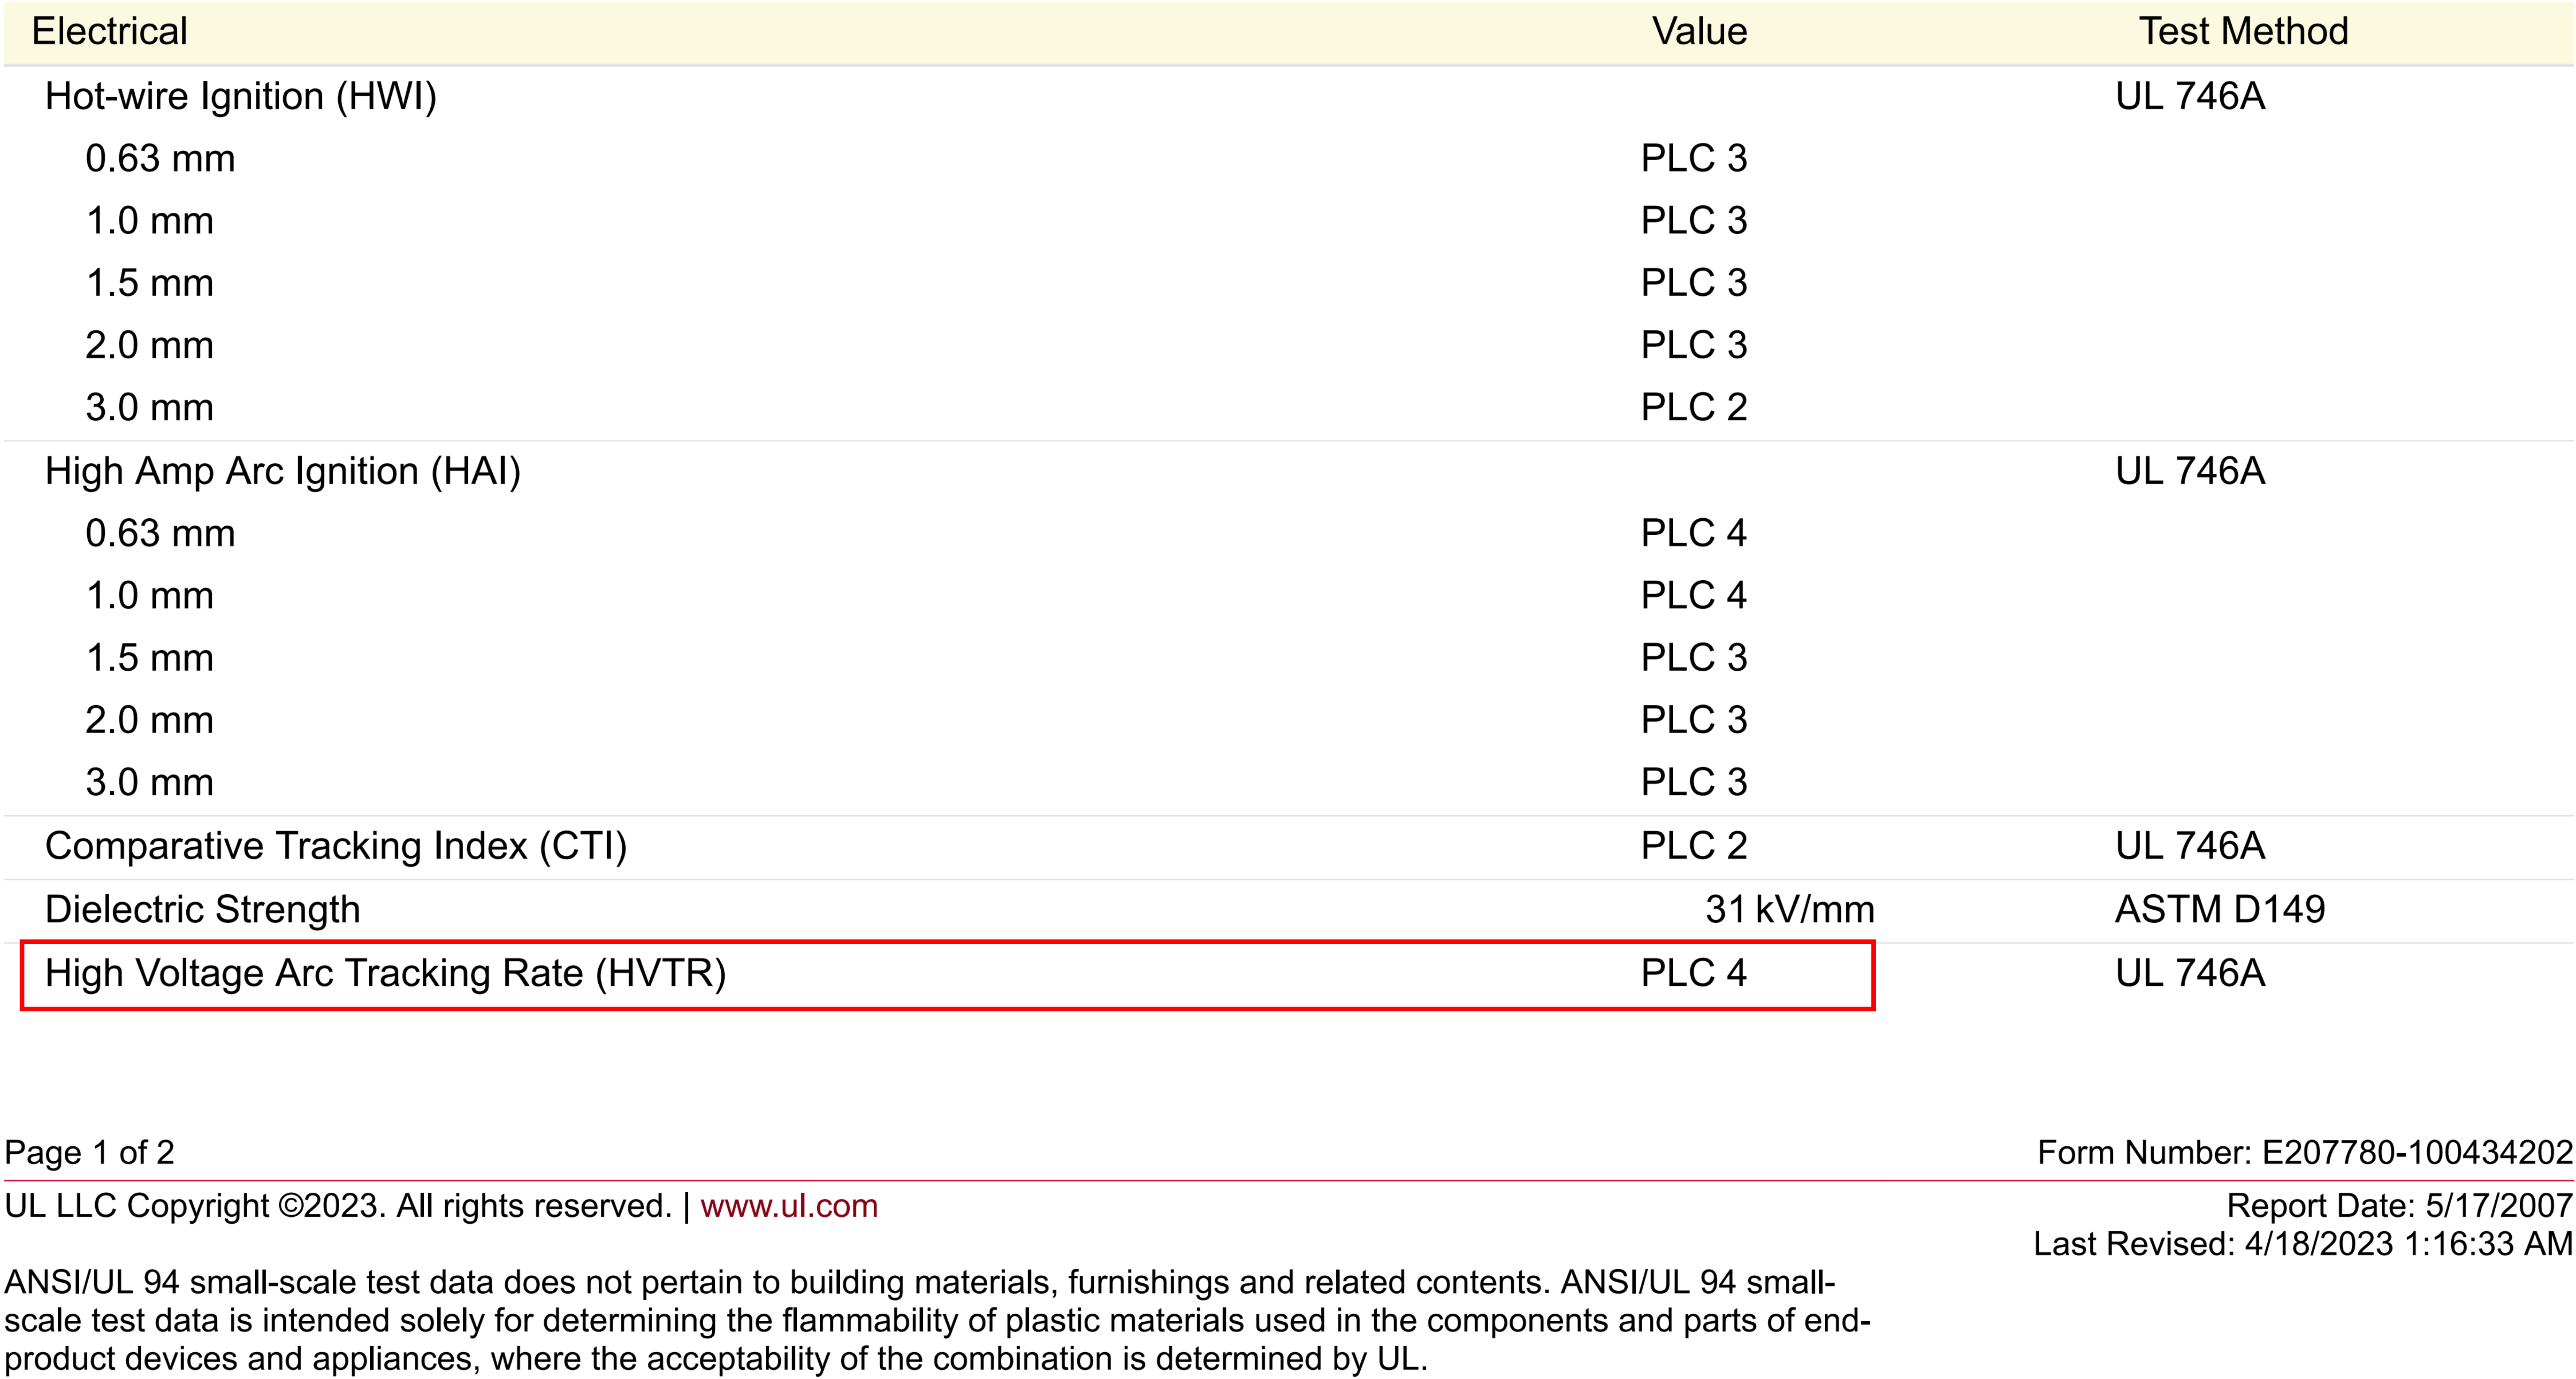
Task: Select the "Hot-wire Ignition (HWI)" row label
Action: pos(241,97)
